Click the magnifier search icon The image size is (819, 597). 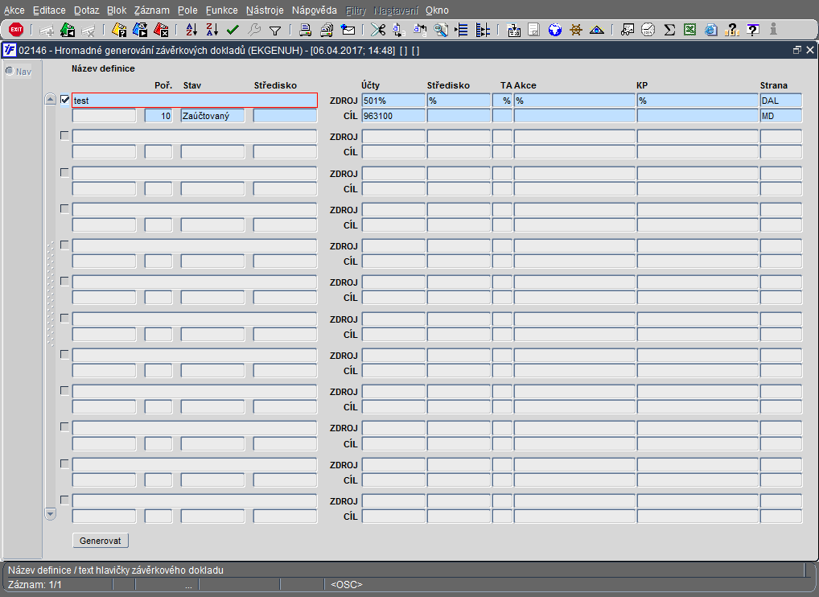click(x=441, y=31)
